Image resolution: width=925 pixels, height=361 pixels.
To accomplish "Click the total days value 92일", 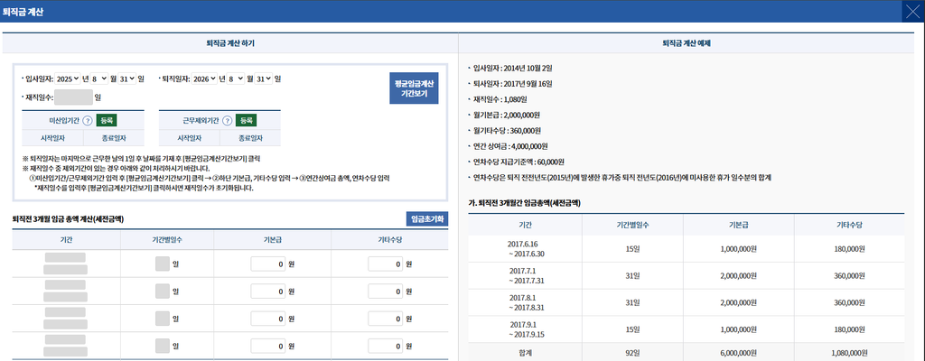I will click(632, 353).
